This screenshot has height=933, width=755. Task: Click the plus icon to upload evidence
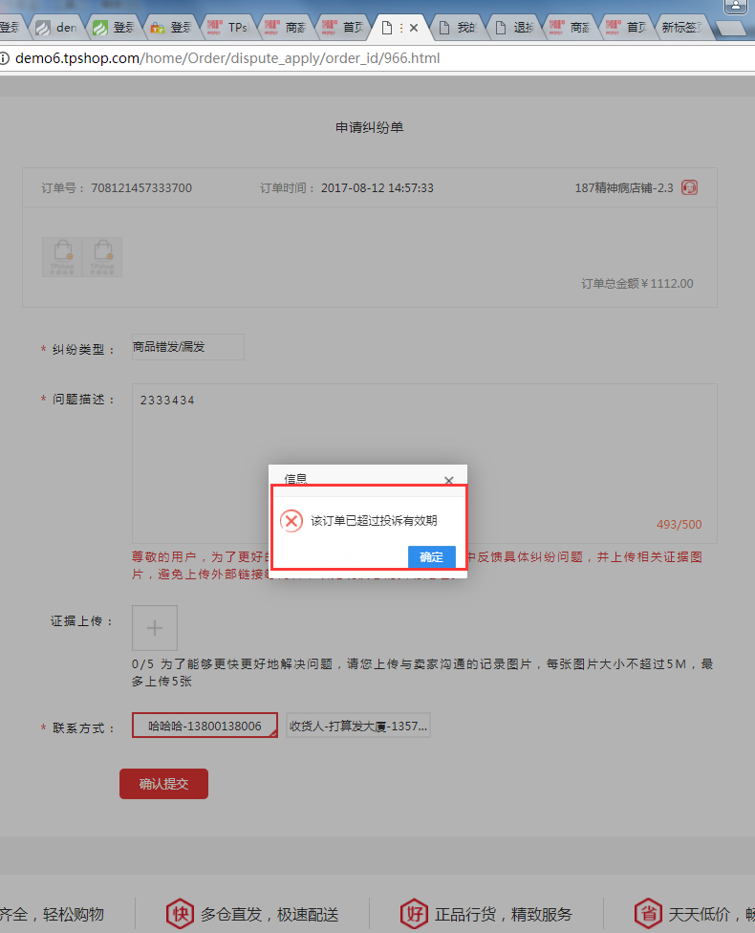click(x=155, y=628)
